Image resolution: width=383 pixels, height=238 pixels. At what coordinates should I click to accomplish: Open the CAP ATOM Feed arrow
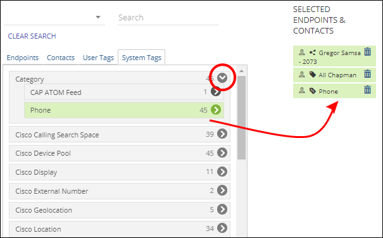[x=216, y=92]
